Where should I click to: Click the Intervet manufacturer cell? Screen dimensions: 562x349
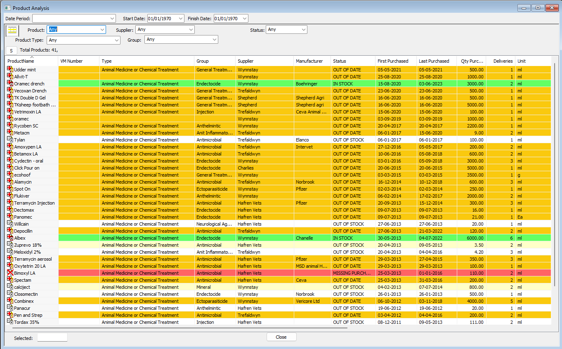(x=312, y=147)
